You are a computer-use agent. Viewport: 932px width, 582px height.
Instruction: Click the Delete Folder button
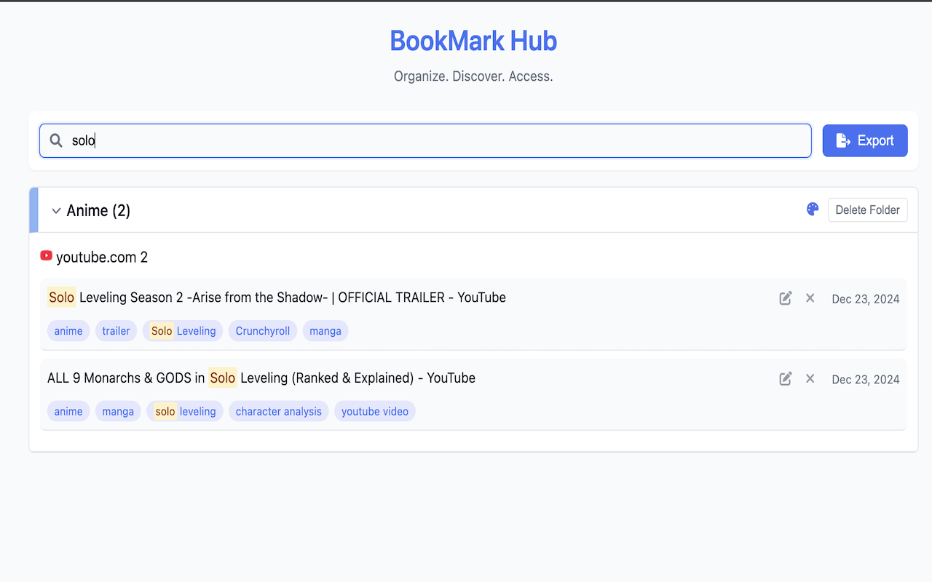[x=867, y=210]
